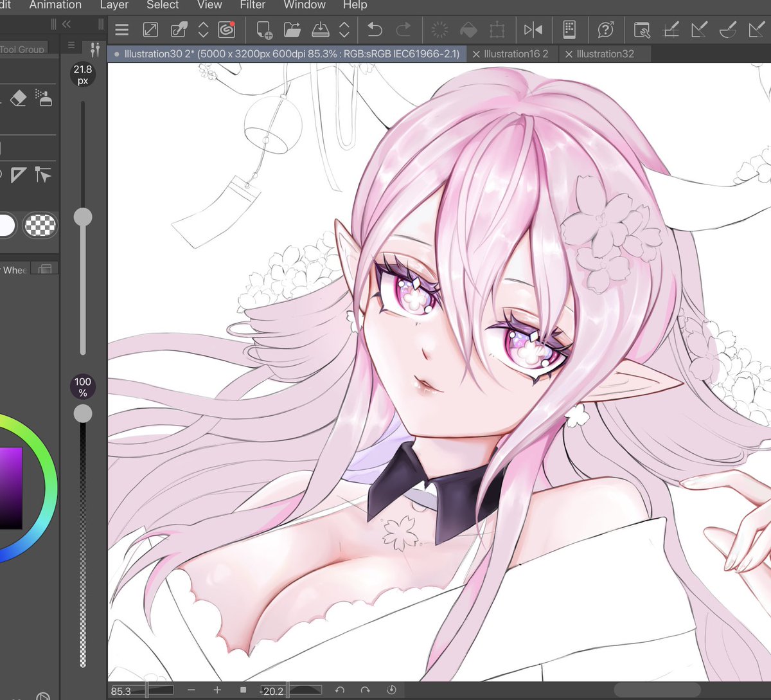The image size is (771, 700).
Task: Open the hamburger menu in command bar
Action: [122, 30]
